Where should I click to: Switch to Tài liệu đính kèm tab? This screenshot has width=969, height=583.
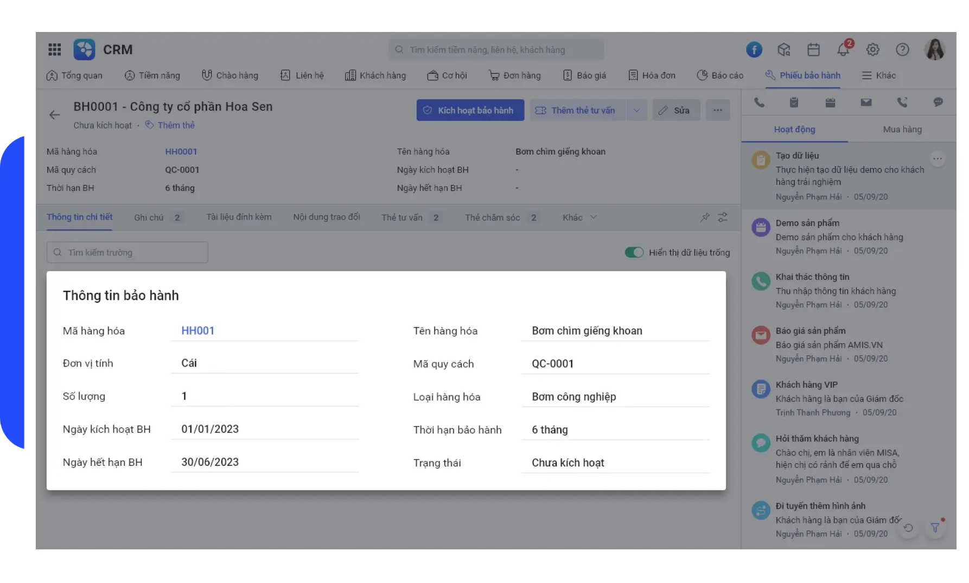[x=239, y=217]
